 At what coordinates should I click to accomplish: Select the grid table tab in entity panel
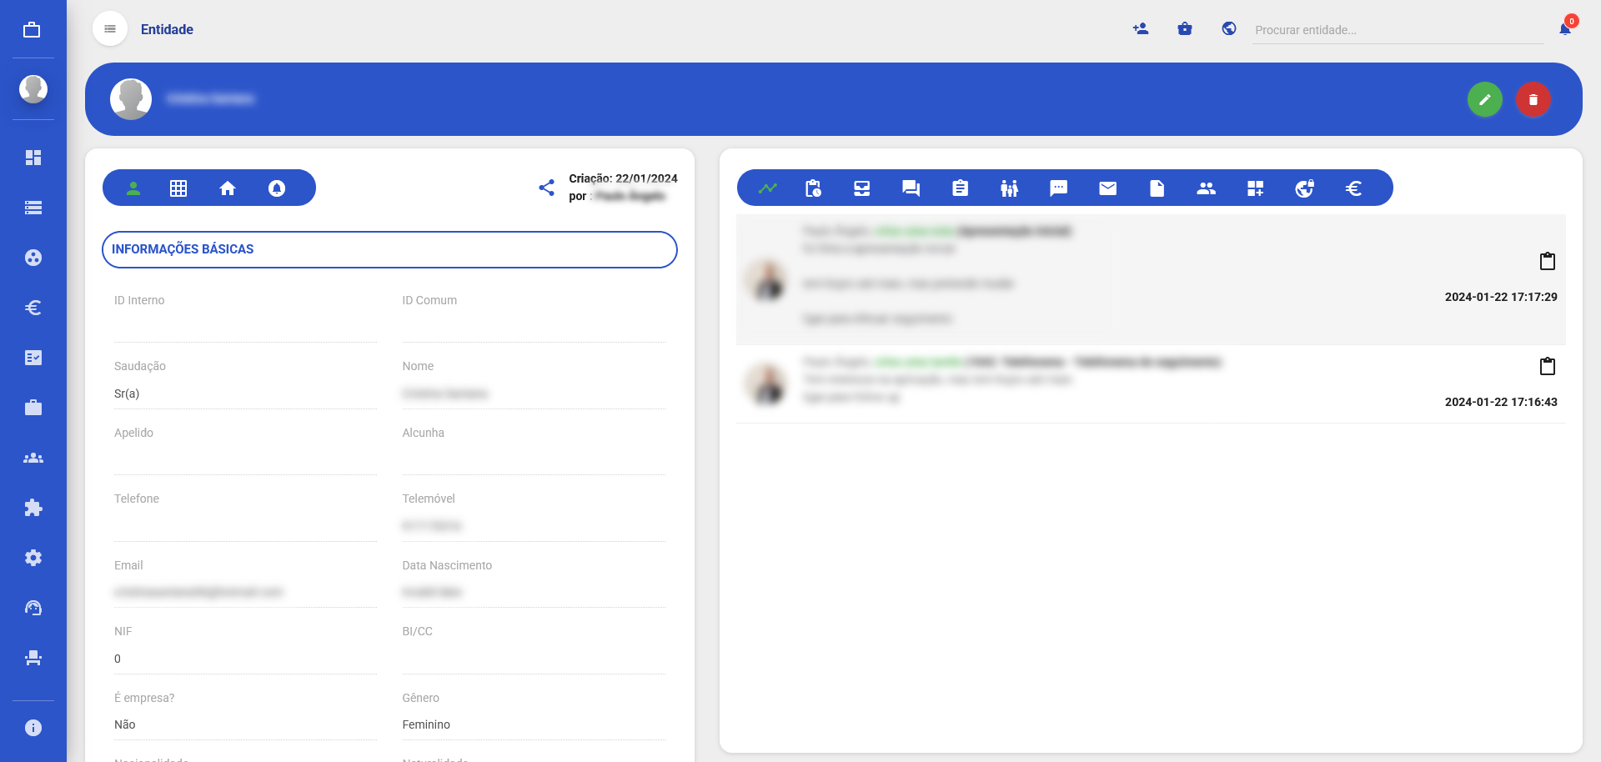click(x=178, y=188)
